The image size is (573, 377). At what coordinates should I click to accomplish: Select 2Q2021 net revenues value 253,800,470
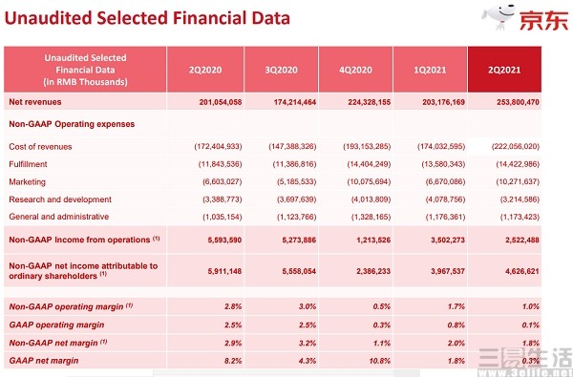click(518, 102)
